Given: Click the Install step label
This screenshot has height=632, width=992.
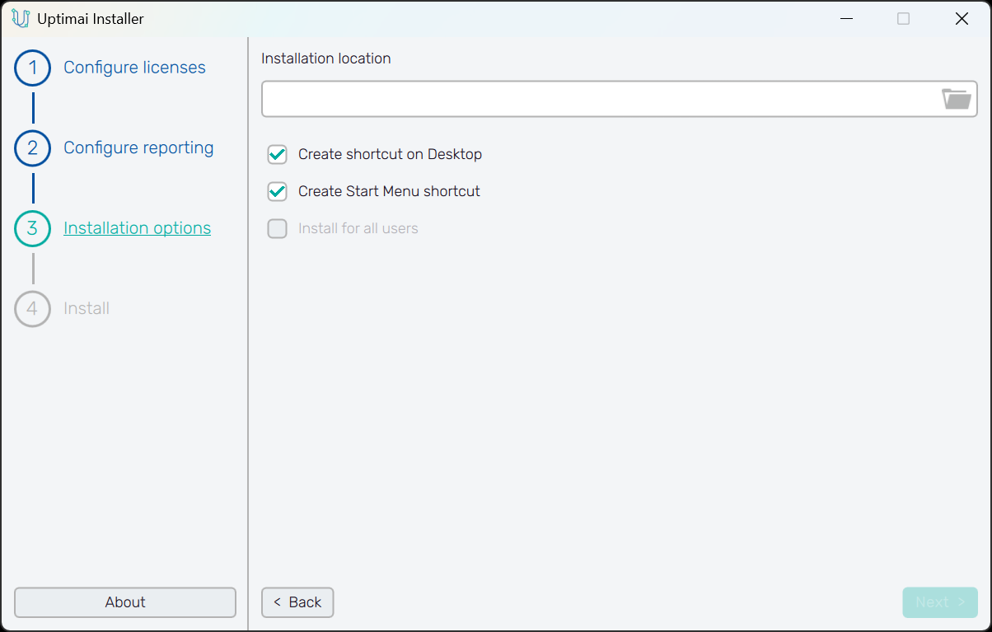Looking at the screenshot, I should 87,308.
